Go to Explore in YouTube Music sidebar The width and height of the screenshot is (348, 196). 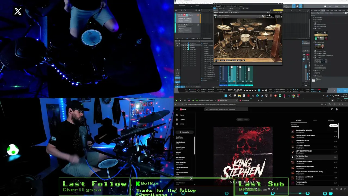tap(182, 120)
